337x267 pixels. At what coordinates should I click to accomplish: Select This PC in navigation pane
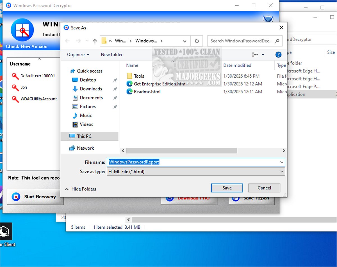tap(89, 136)
